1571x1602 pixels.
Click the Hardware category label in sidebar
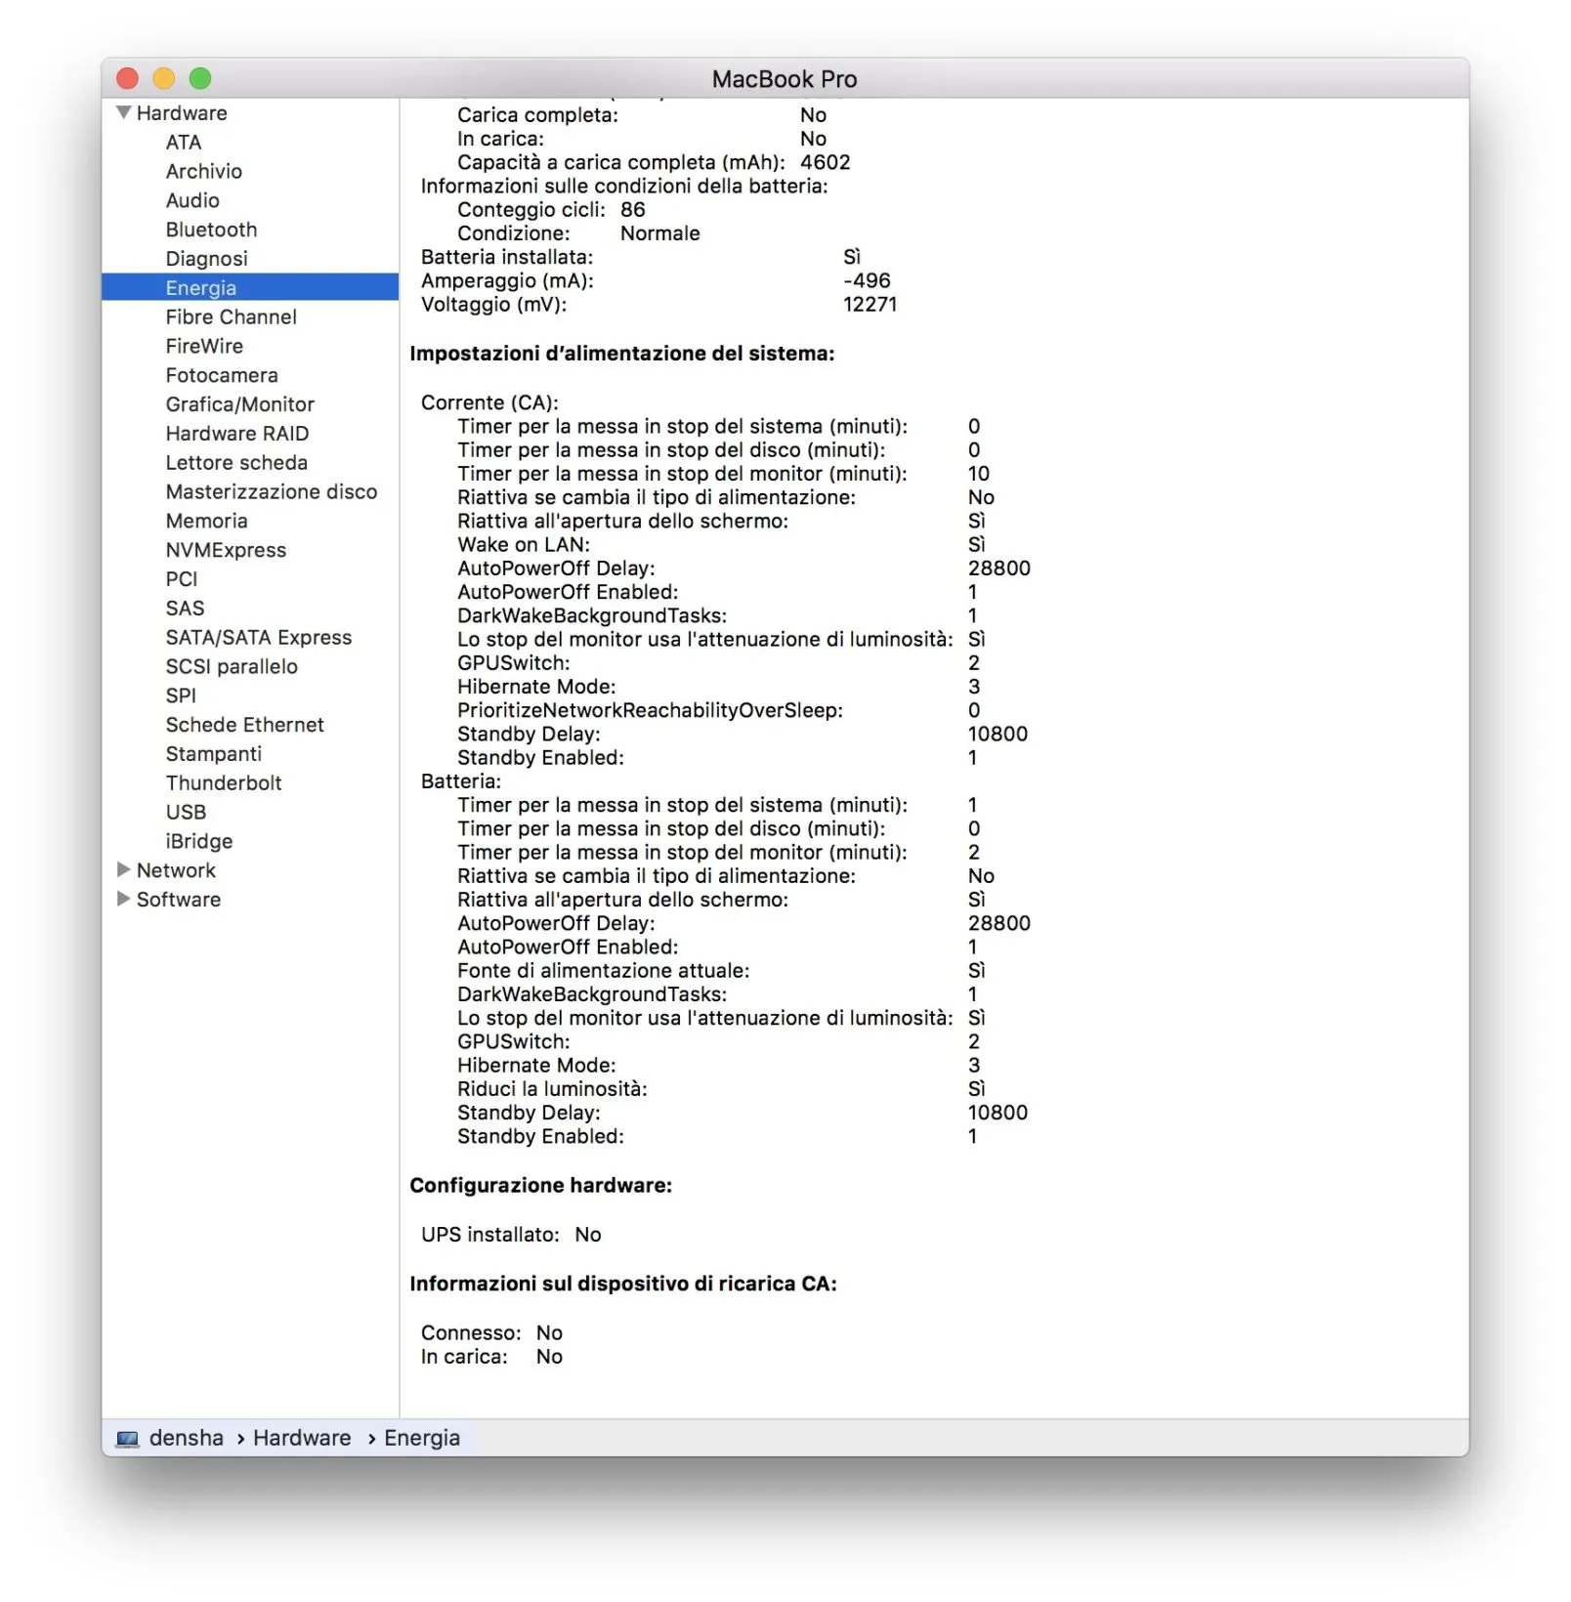[181, 113]
